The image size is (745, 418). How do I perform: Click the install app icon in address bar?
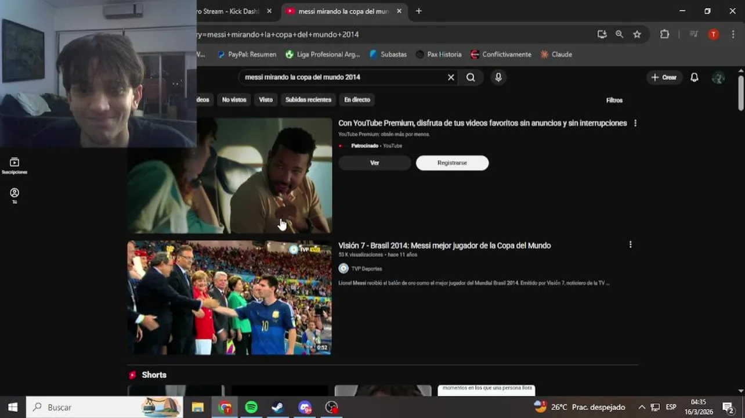(602, 34)
